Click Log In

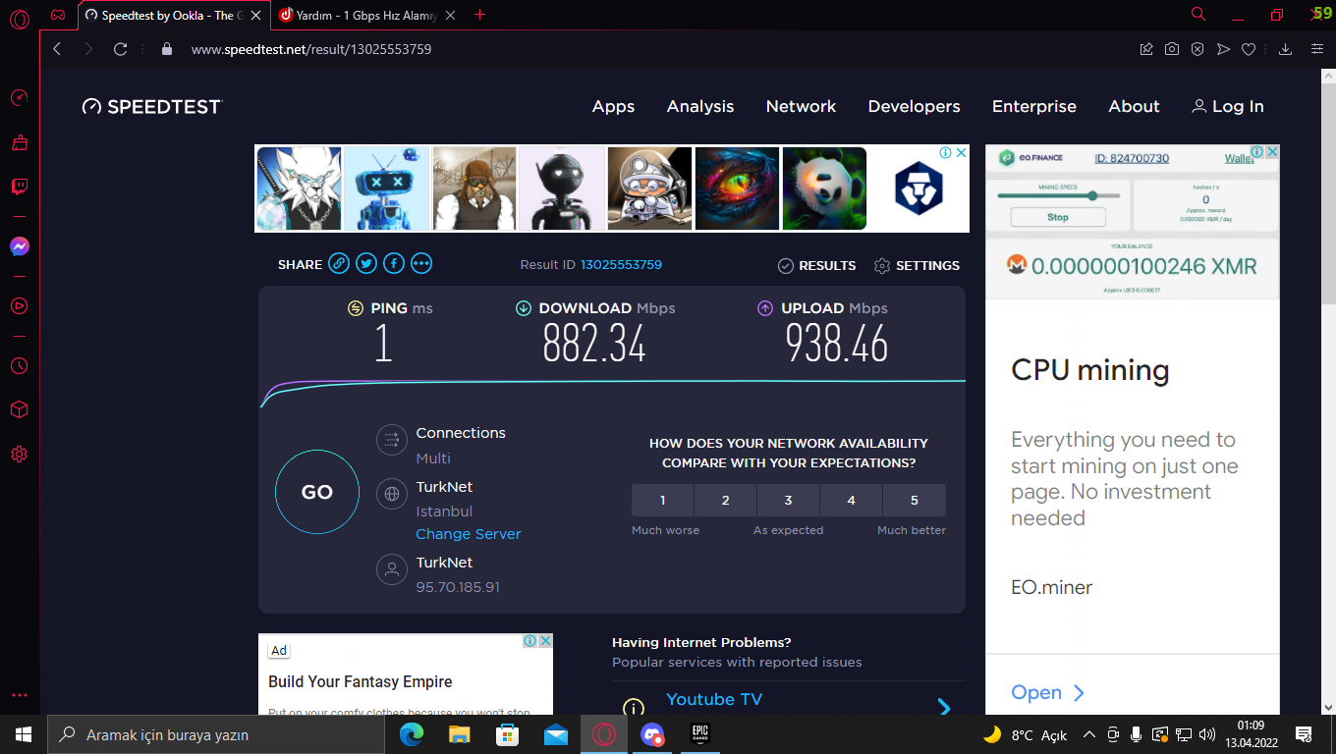[1228, 107]
